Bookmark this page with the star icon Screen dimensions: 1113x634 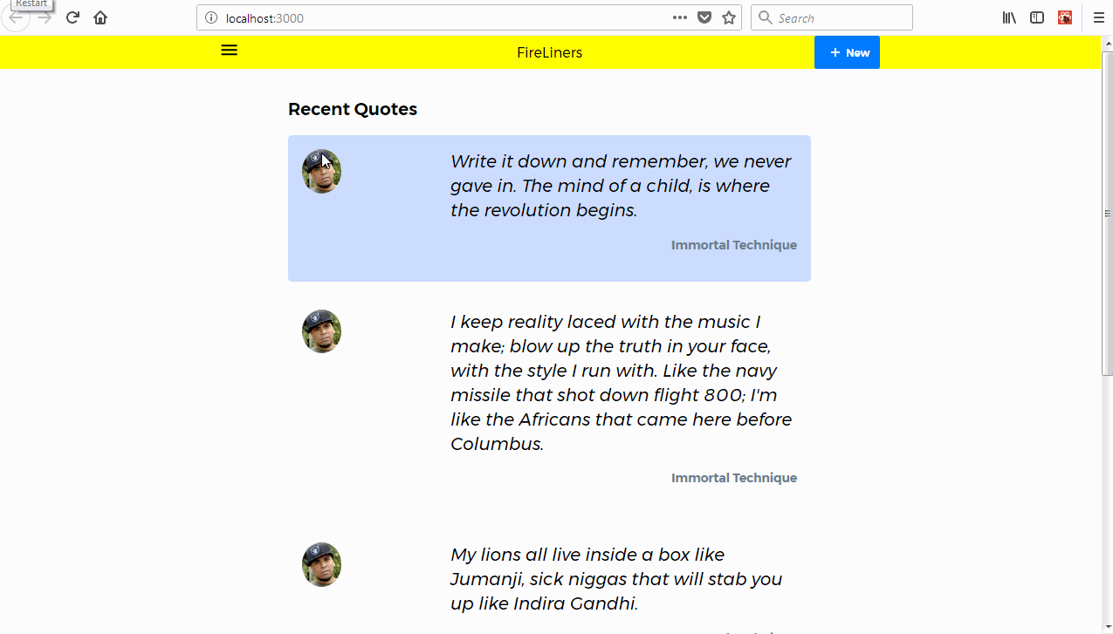click(x=729, y=17)
